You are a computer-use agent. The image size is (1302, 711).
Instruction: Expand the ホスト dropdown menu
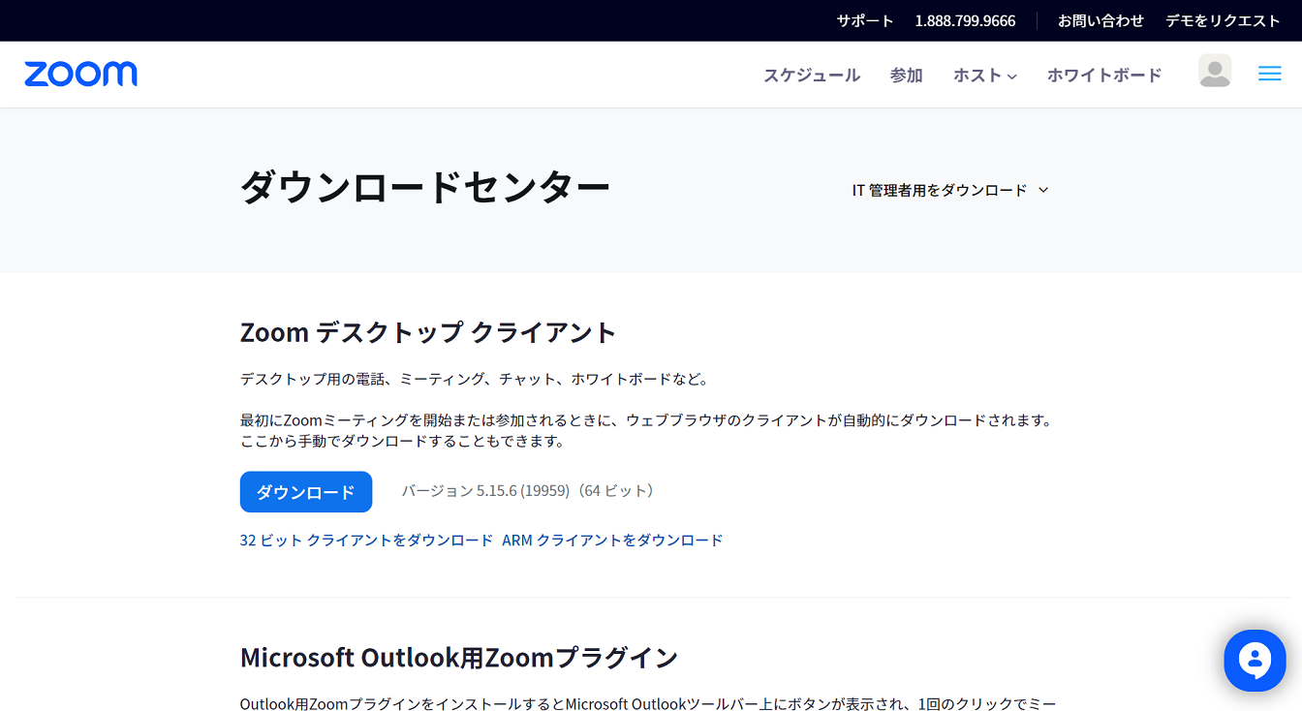point(984,76)
